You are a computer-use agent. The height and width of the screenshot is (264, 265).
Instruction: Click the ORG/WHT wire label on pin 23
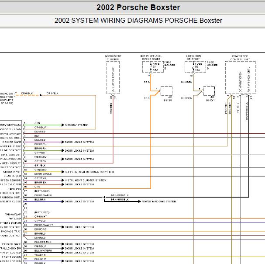pos(41,217)
